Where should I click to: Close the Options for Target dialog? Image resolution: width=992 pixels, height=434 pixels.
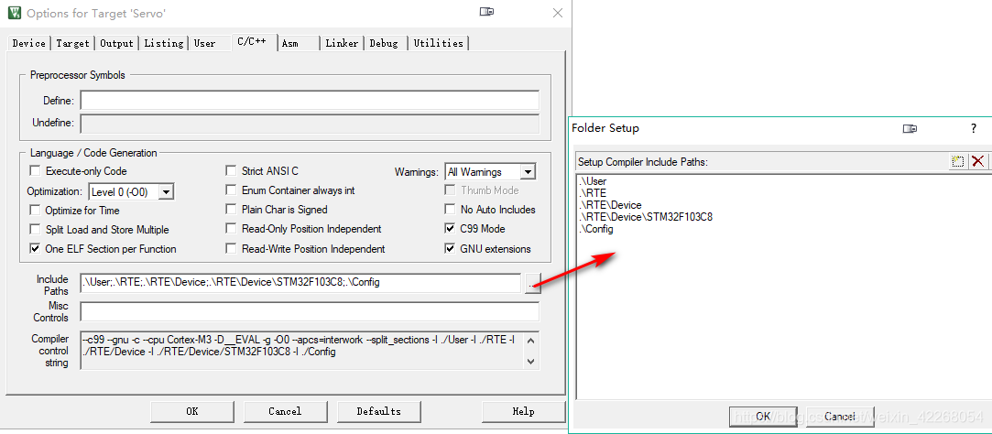coord(557,13)
